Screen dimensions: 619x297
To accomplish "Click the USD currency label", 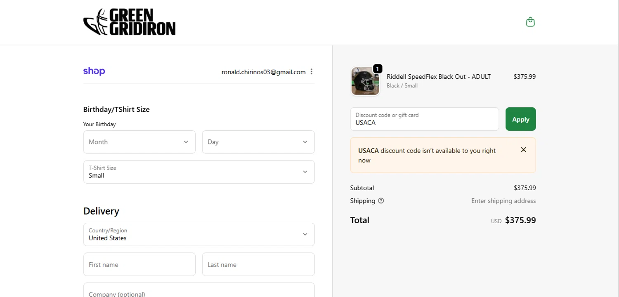I will [496, 221].
